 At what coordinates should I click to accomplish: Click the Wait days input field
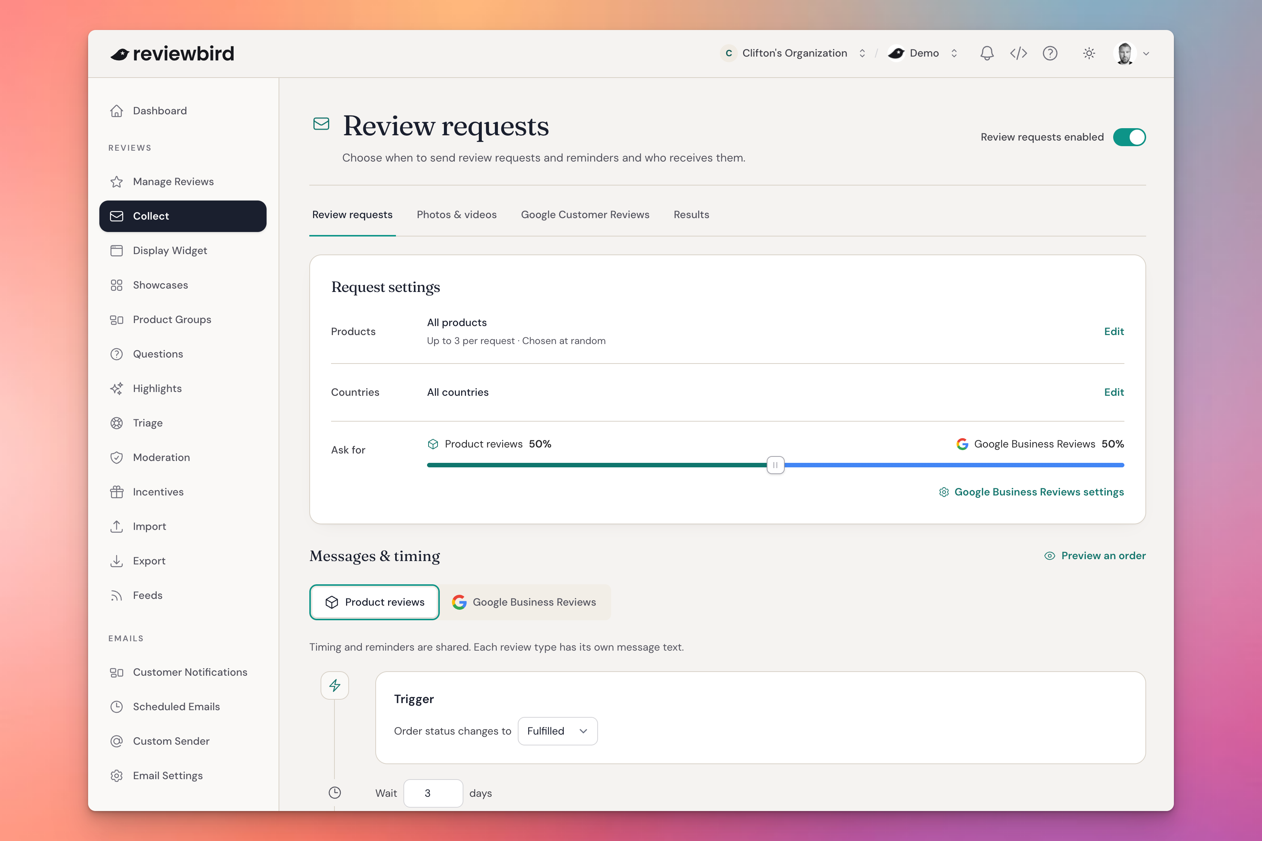[433, 793]
